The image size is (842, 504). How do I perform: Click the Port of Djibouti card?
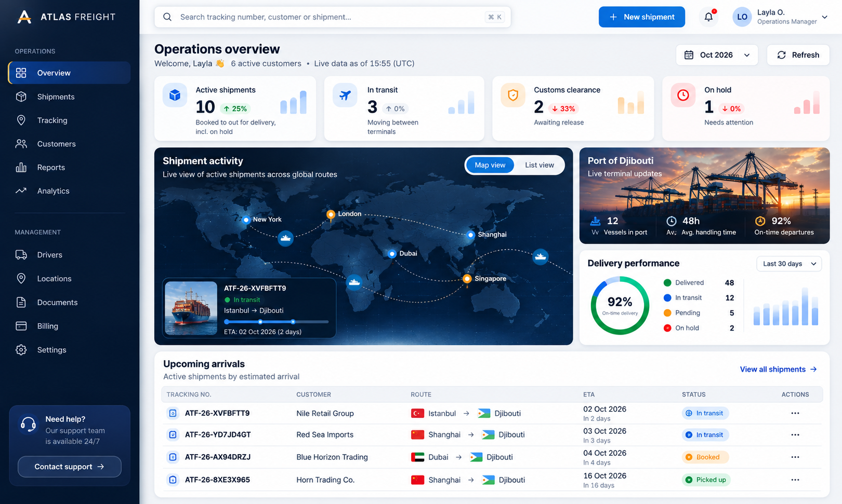tap(704, 196)
